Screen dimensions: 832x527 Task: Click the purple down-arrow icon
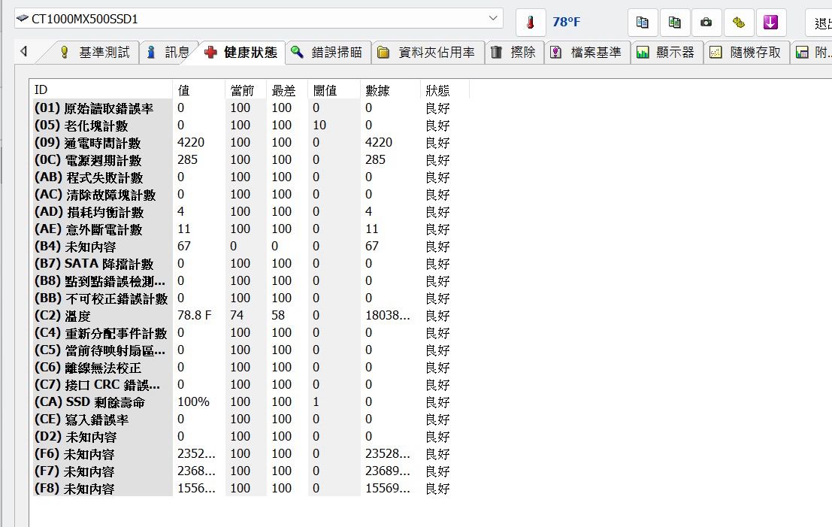point(770,23)
